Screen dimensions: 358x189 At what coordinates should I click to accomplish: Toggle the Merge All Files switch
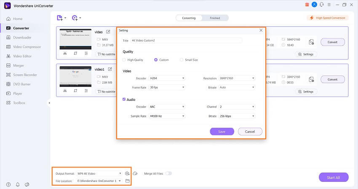tap(169, 173)
